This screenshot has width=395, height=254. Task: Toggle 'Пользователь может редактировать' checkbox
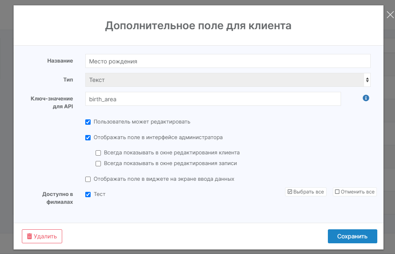coord(88,122)
